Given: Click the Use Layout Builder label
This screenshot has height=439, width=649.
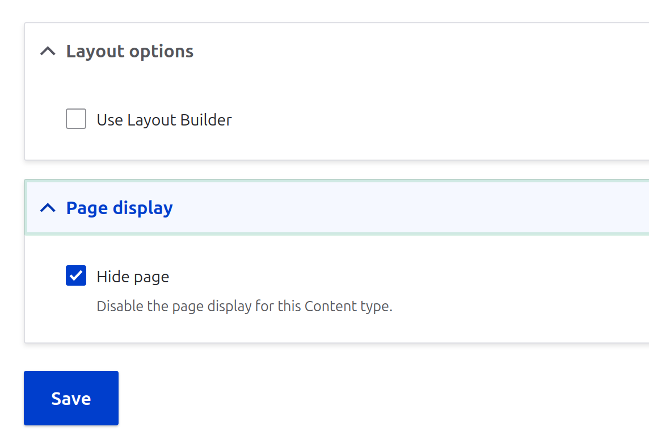Looking at the screenshot, I should coord(164,119).
